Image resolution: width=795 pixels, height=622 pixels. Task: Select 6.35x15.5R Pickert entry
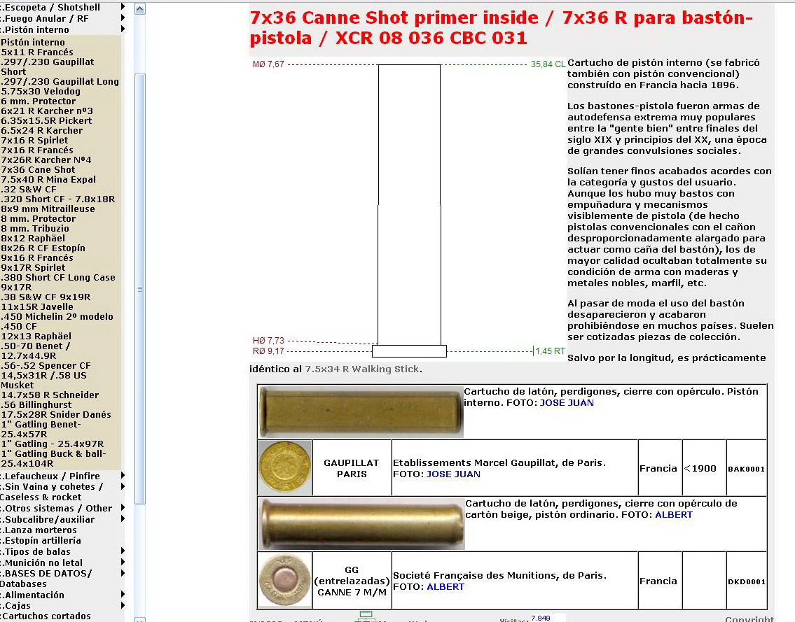pos(47,120)
